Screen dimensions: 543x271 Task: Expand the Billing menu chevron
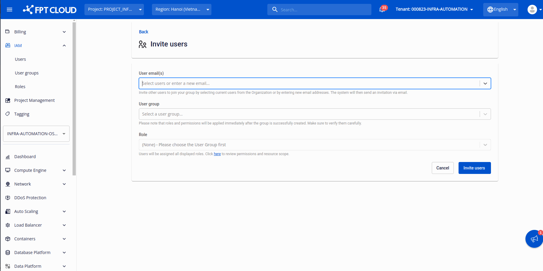click(64, 32)
